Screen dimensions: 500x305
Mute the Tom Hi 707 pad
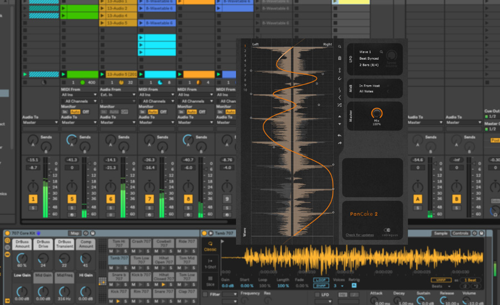tap(111, 251)
